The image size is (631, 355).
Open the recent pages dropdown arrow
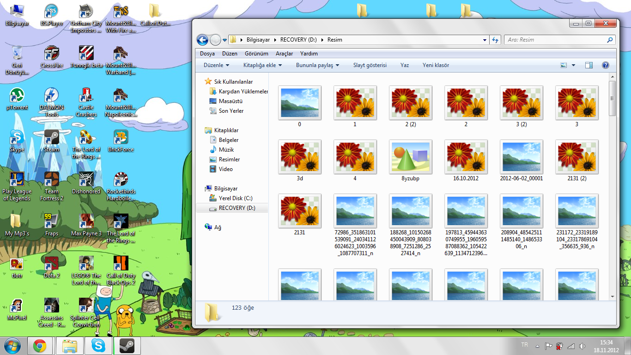point(225,40)
